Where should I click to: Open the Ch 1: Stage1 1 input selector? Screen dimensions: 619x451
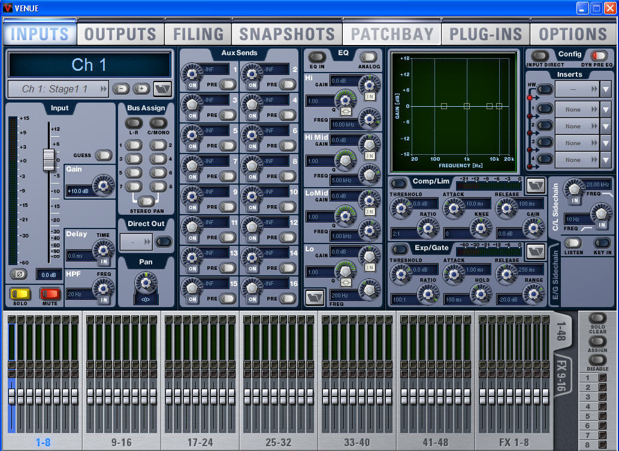[58, 89]
